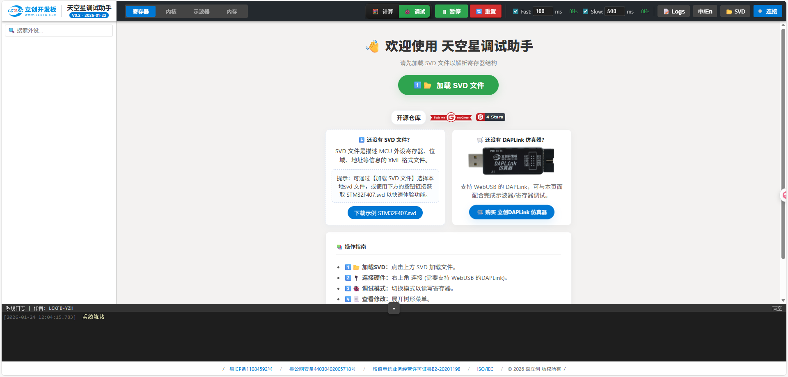This screenshot has width=788, height=377.
Task: Click the SVD folder icon button
Action: click(729, 11)
